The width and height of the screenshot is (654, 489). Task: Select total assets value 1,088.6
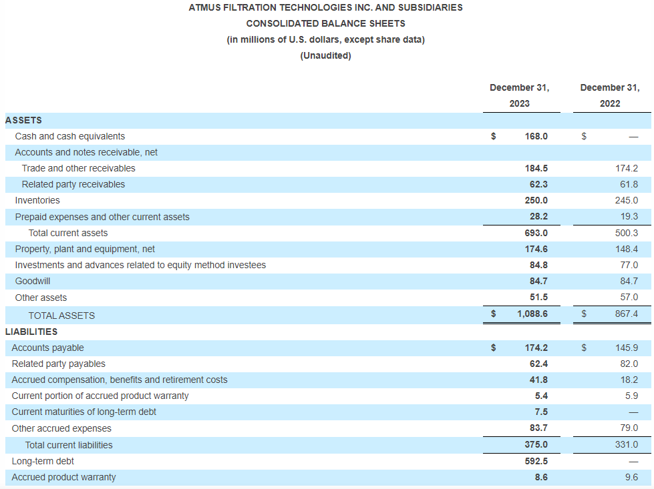pos(532,314)
